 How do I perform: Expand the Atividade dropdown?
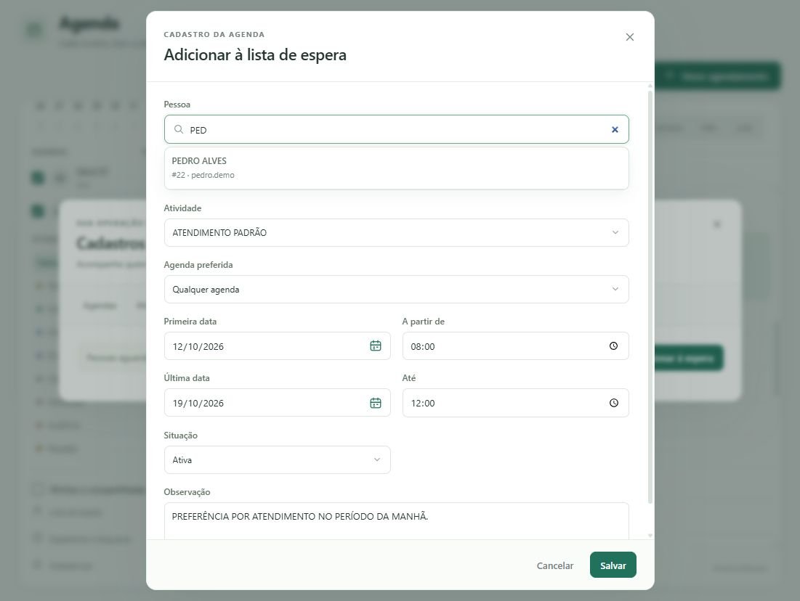(x=397, y=232)
